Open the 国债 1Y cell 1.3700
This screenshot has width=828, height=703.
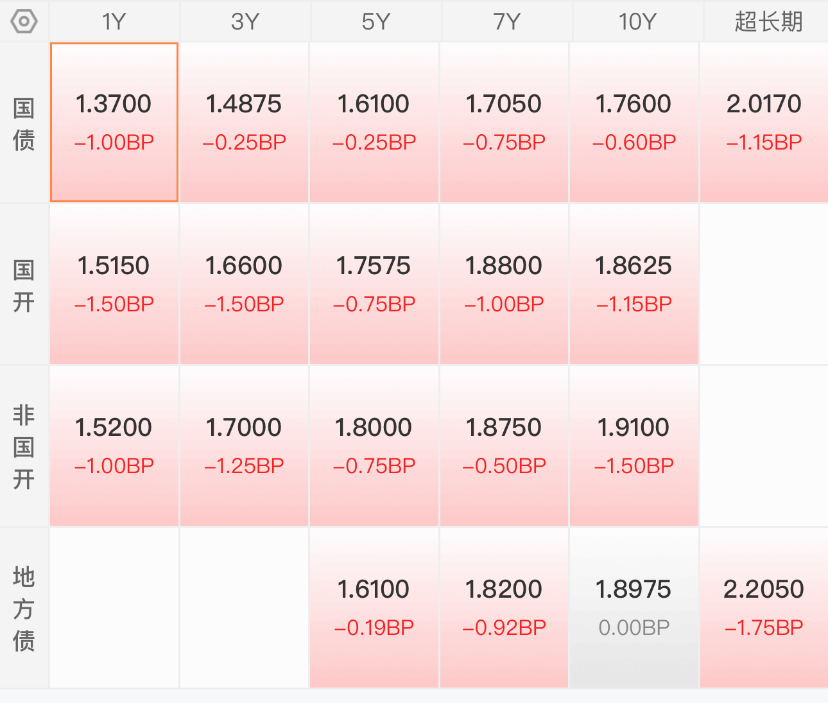(x=114, y=123)
